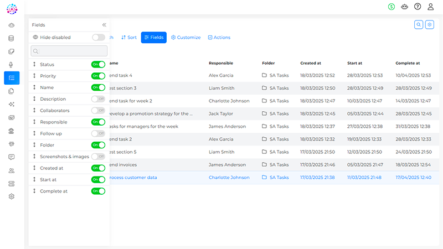443x249 pixels.
Task: Click the brain icon at sidebar top
Action: [11, 25]
